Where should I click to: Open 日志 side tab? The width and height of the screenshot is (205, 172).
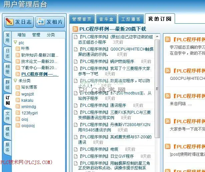(7, 53)
